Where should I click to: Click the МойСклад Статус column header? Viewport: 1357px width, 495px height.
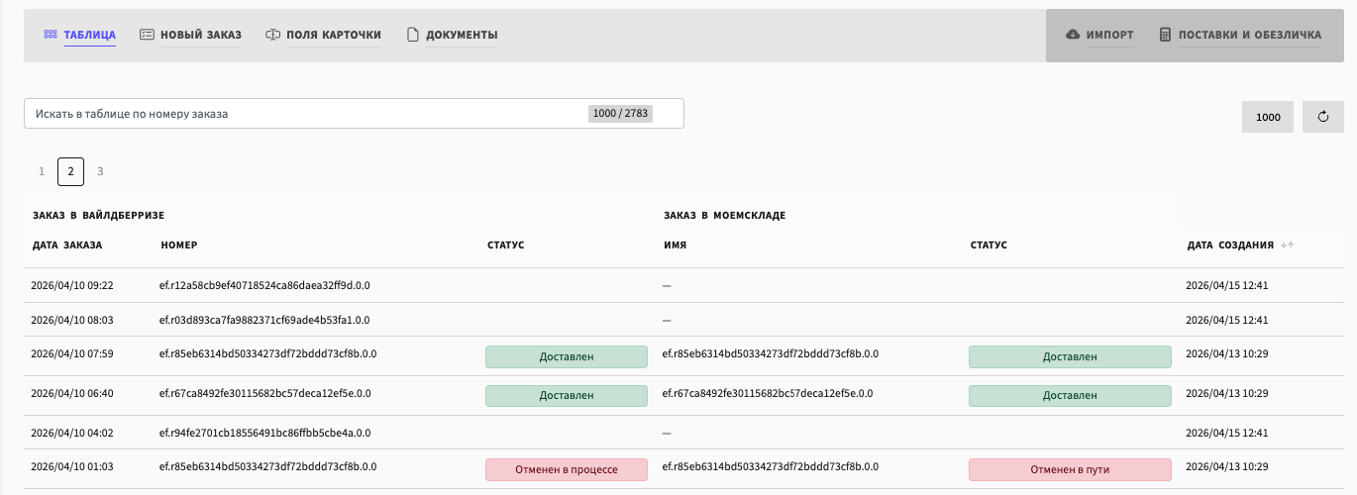point(989,245)
